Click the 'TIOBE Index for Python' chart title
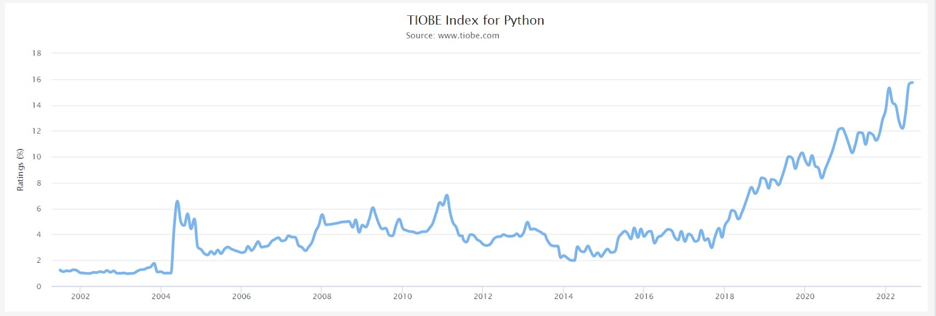936x316 pixels. coord(475,20)
